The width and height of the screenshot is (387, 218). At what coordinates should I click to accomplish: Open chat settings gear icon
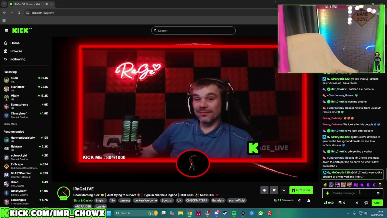click(x=357, y=203)
